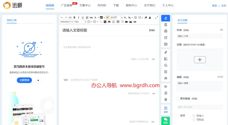Toggle the X₂ subscript button
228x125 pixels.
[x=125, y=17]
